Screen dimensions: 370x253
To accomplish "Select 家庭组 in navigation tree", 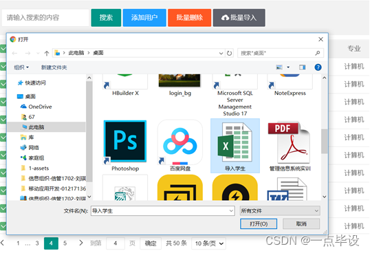I will [x=32, y=157].
